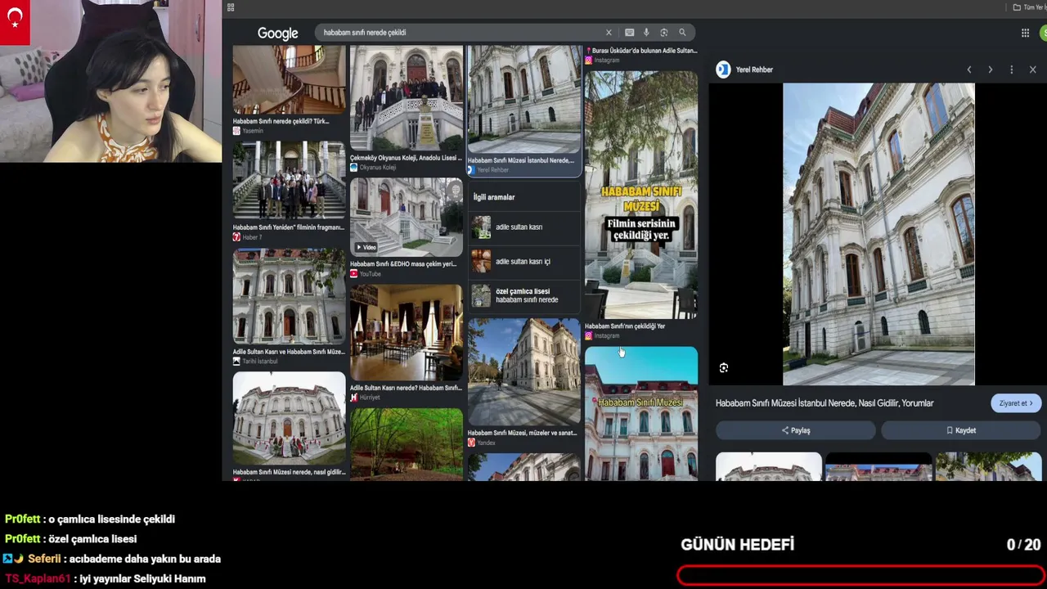Image resolution: width=1047 pixels, height=589 pixels.
Task: Click caption 'Hababam Sınıfı nerede çekildi? Türk...'
Action: (281, 121)
